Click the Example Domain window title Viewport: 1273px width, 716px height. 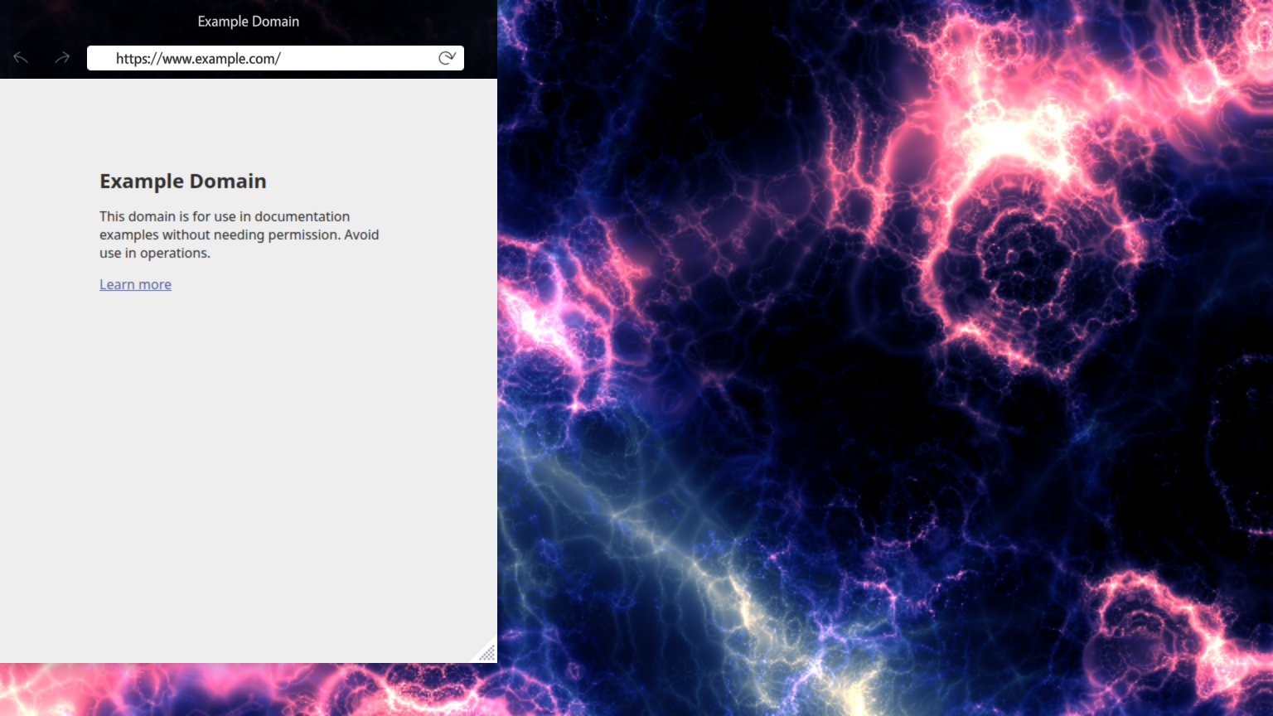pos(249,22)
